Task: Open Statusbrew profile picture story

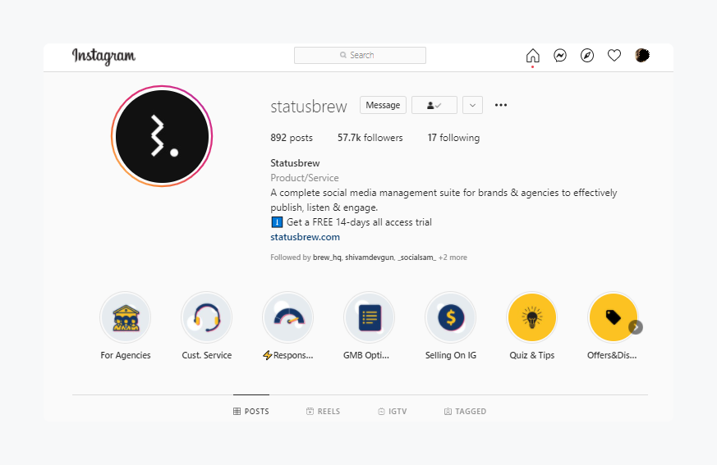Action: tap(162, 136)
